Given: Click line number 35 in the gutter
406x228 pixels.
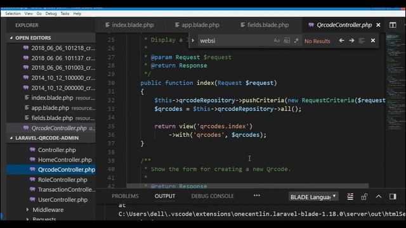Looking at the screenshot, I should 111,126.
